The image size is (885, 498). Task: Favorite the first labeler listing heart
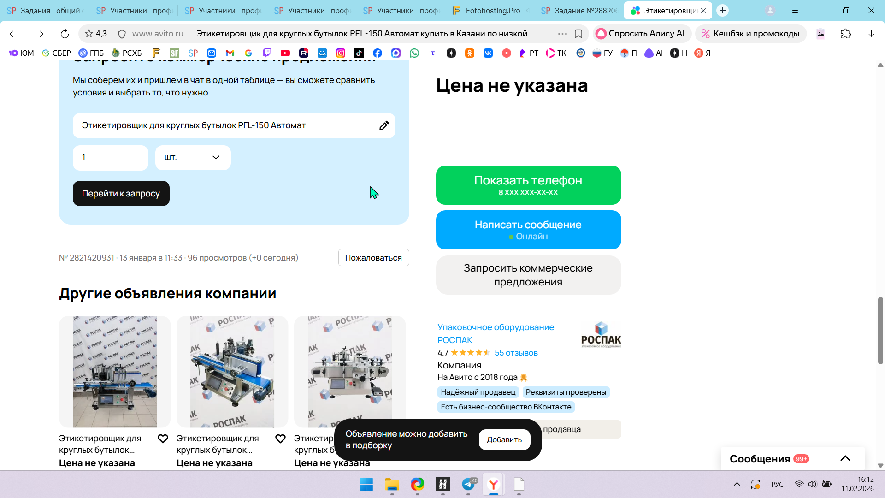[x=163, y=439]
